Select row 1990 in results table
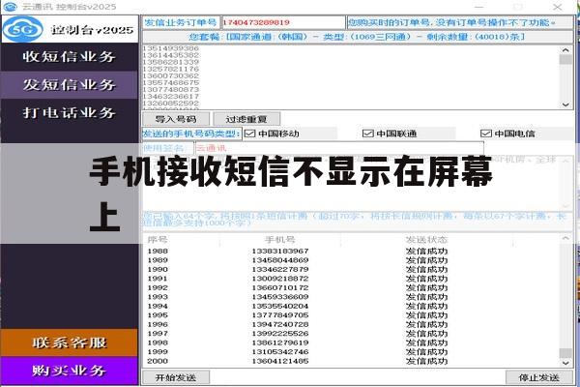Image resolution: width=580 pixels, height=387 pixels. [352, 269]
